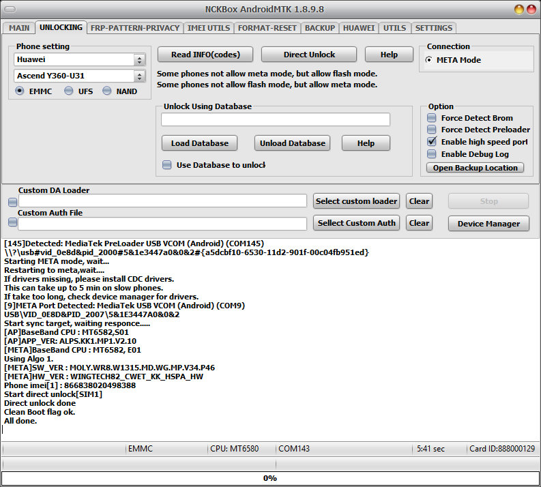Click 'Using Algo 1.' log line
The width and height of the screenshot is (541, 487).
click(29, 359)
